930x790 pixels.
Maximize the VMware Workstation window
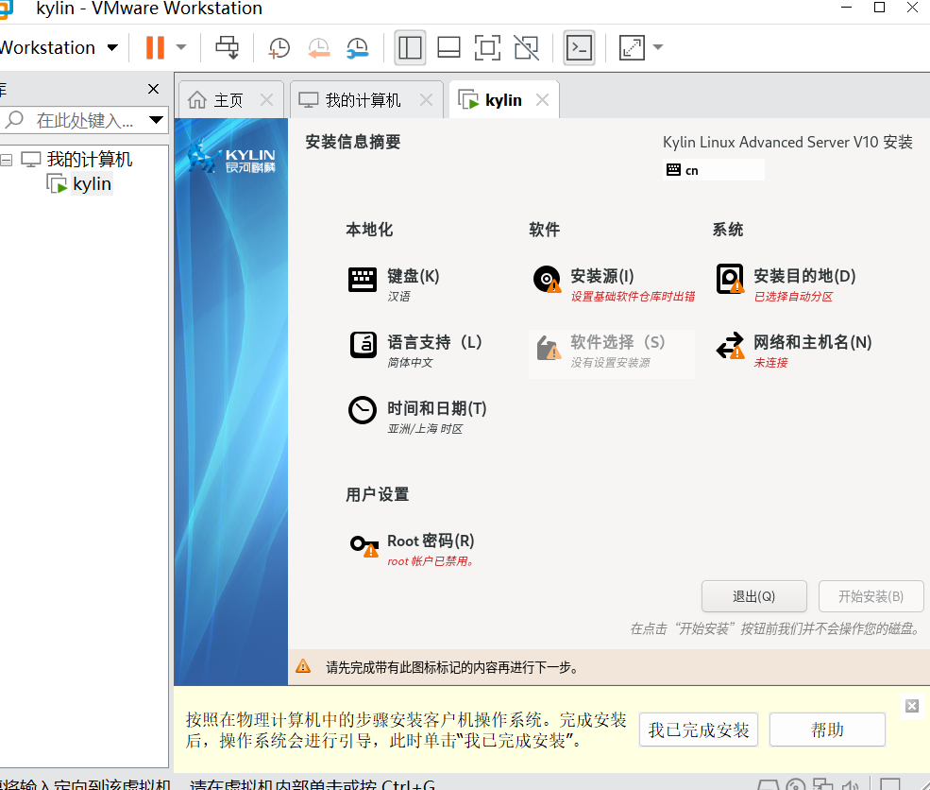pyautogui.click(x=880, y=8)
